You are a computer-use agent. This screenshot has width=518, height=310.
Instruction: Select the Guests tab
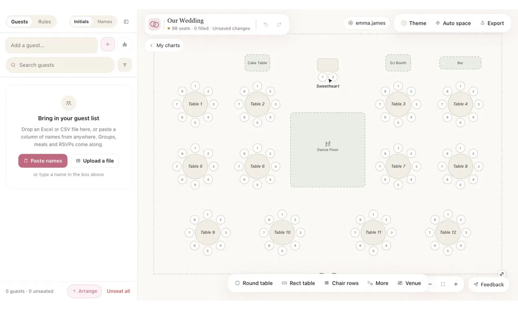tap(20, 22)
